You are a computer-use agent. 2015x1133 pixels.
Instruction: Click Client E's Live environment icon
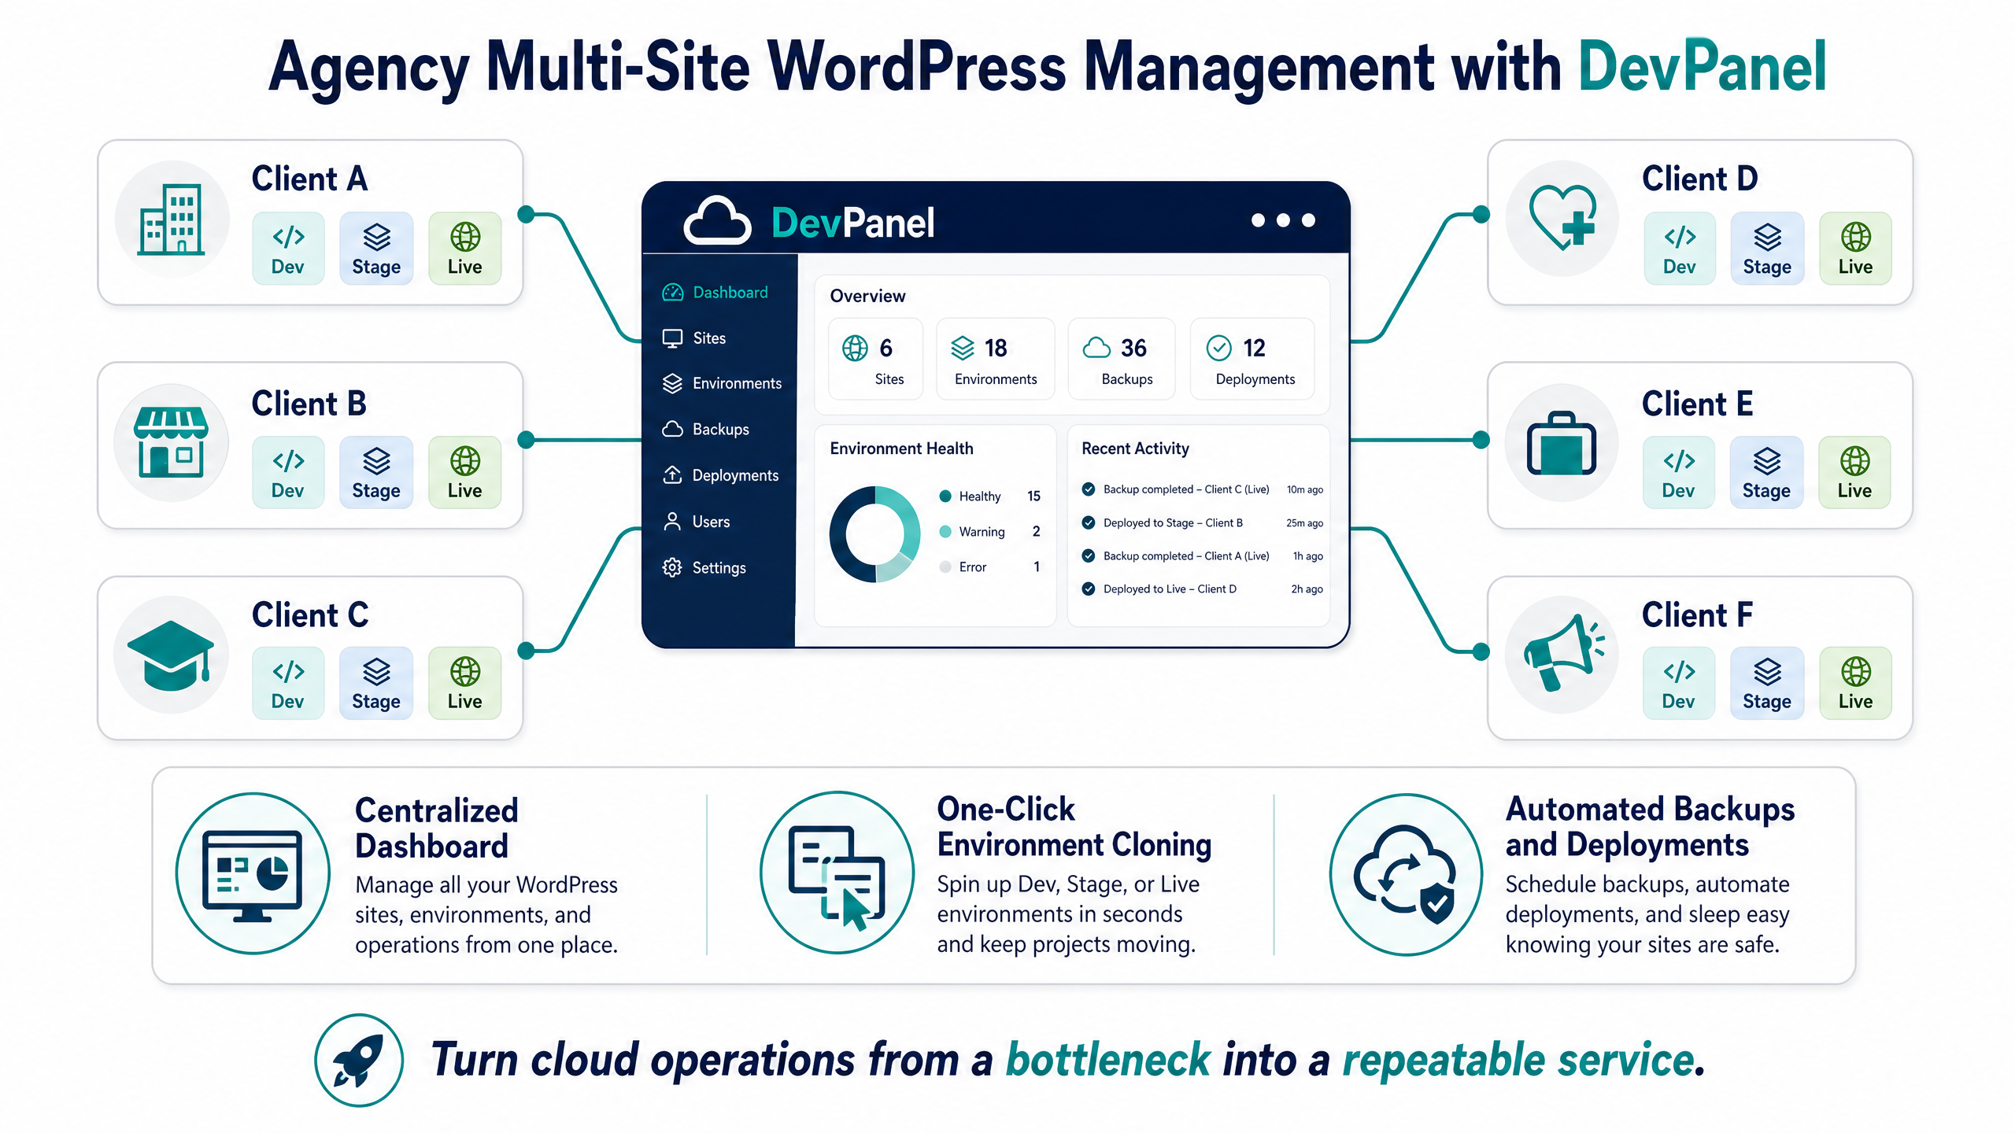coord(1854,472)
